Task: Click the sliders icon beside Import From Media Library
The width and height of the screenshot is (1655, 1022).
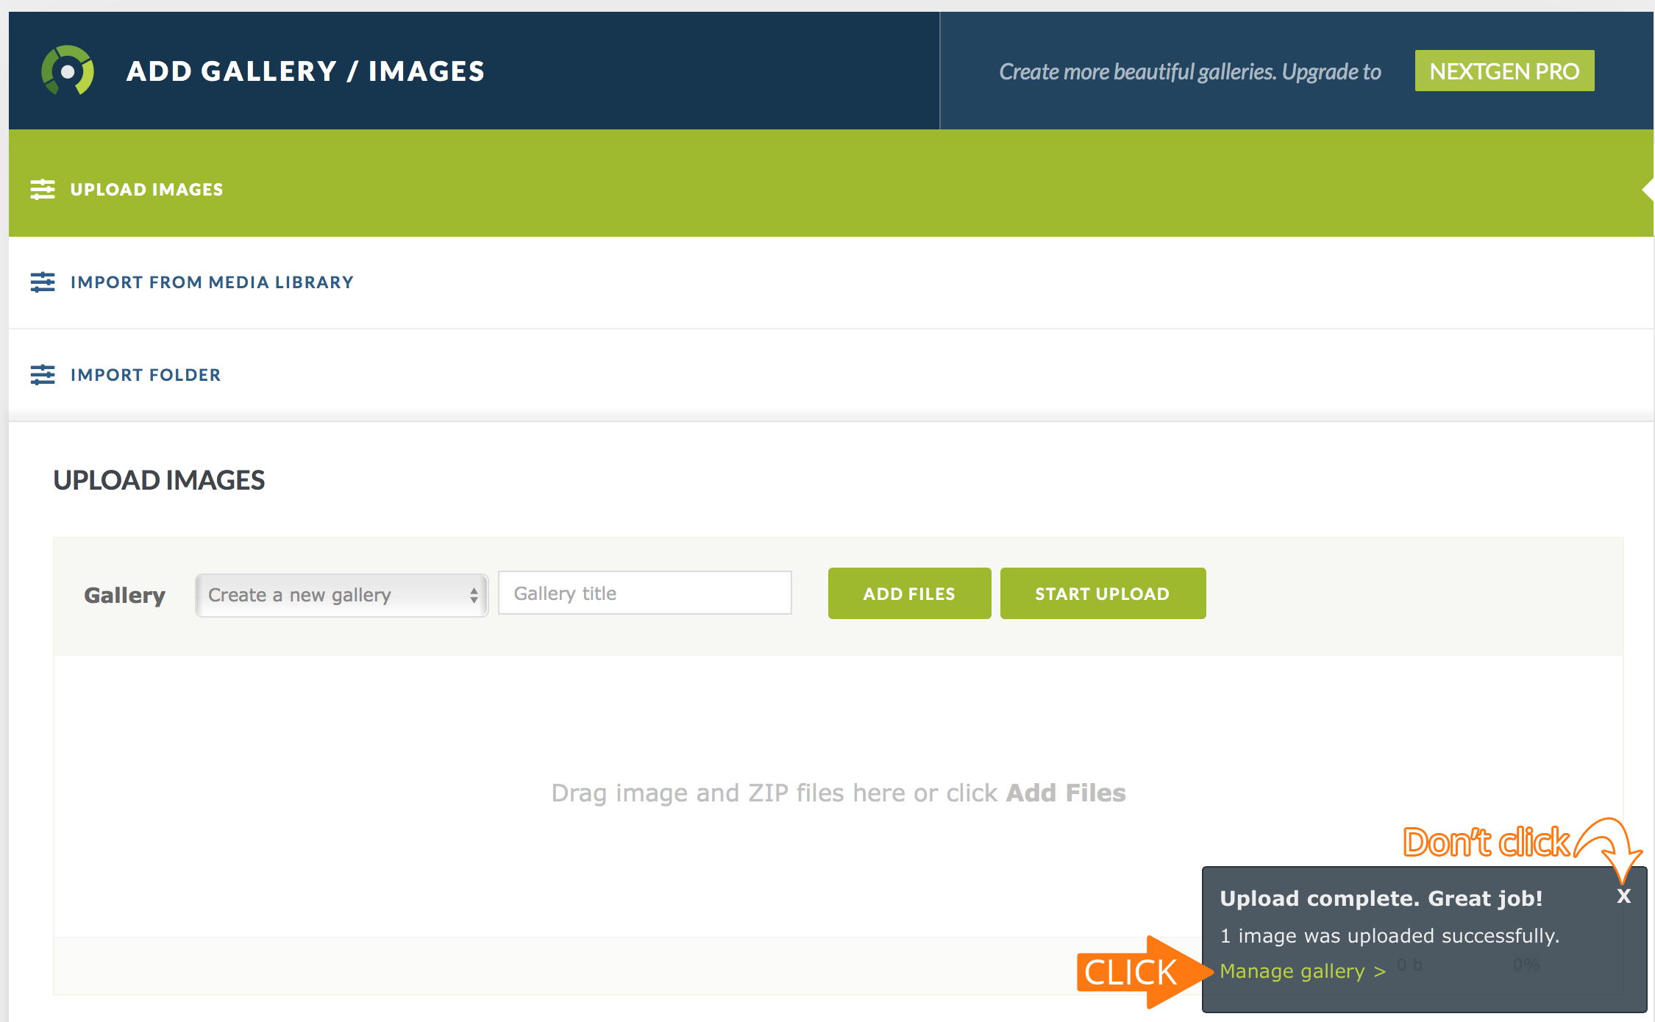Action: [43, 282]
